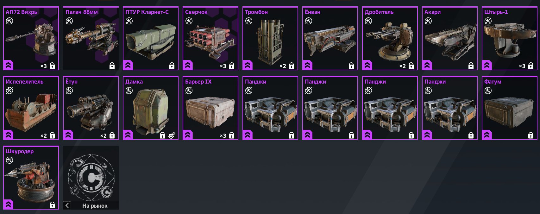Select the Штырь-1 item card

[510, 38]
